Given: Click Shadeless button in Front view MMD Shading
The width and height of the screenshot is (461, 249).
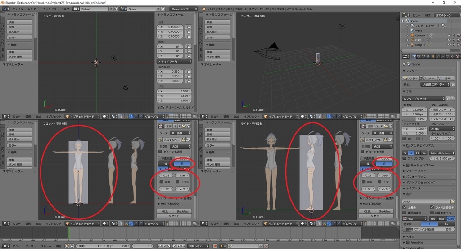Looking at the screenshot, I should coord(183,211).
